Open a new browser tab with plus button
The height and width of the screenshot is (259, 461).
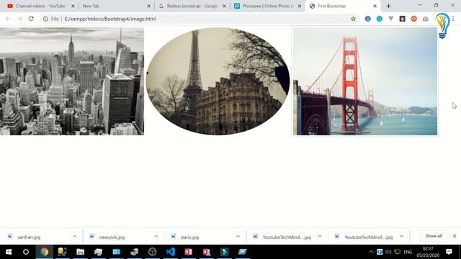coord(388,6)
